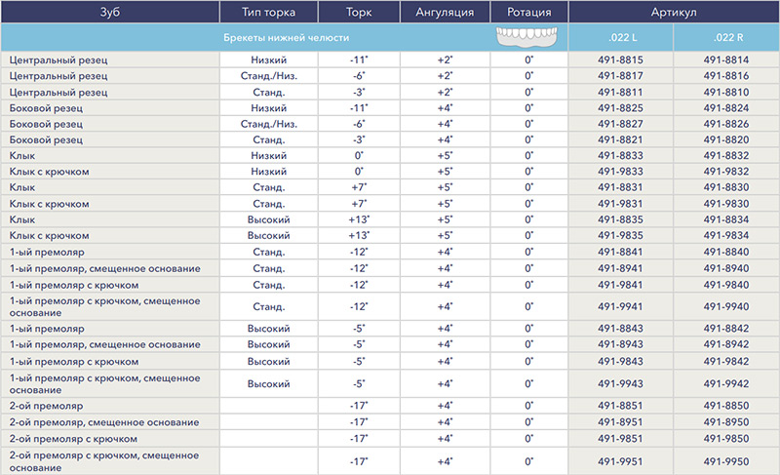Select article number 491-8940

[726, 268]
